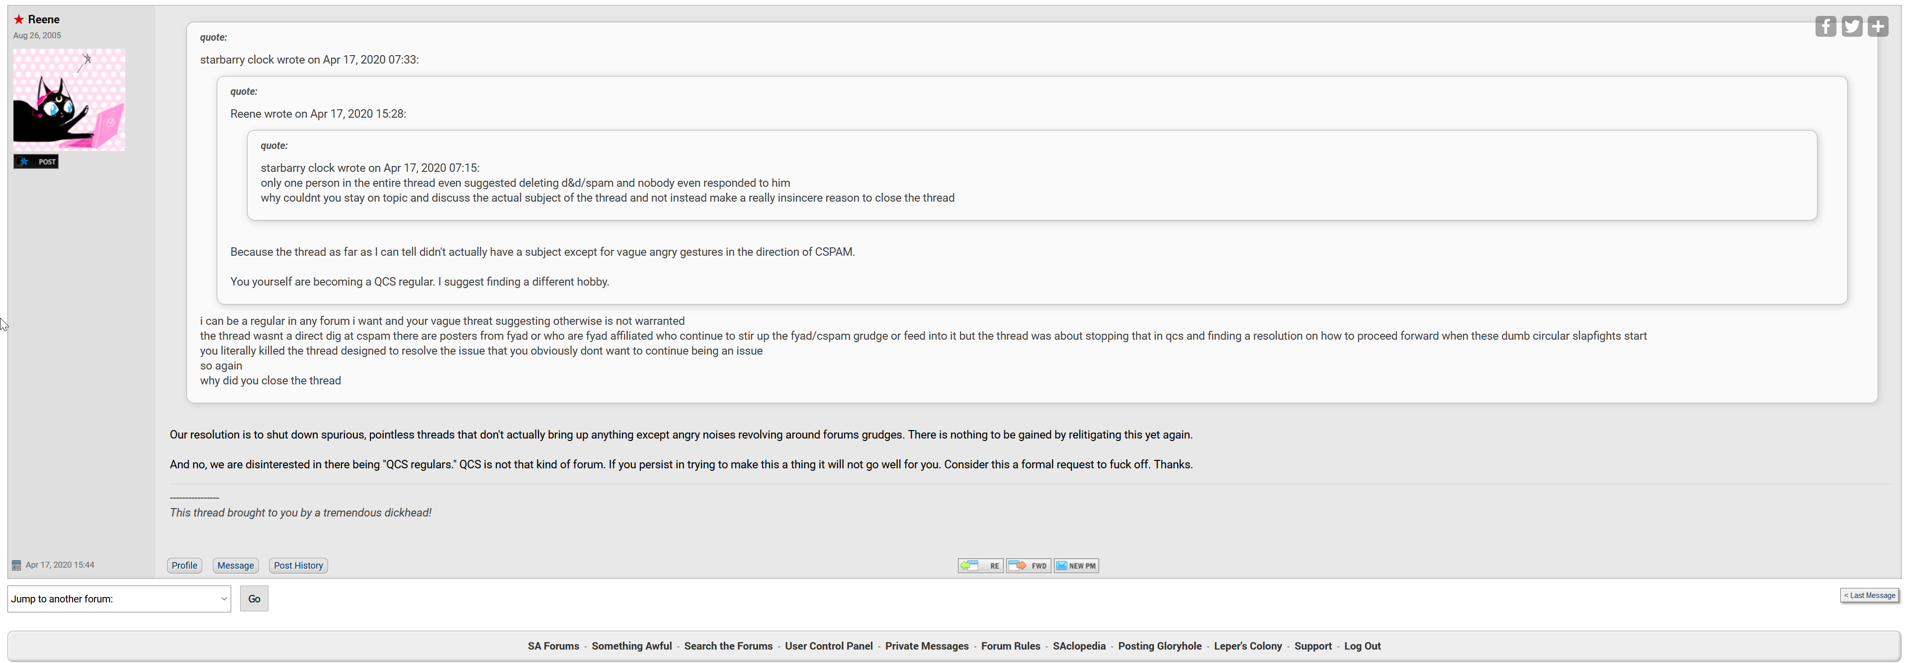
Task: Open Forum Rules link
Action: pyautogui.click(x=1011, y=646)
